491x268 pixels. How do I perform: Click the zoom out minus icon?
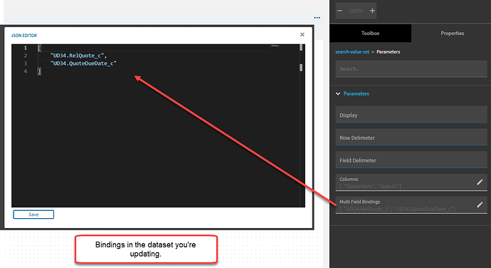(x=339, y=11)
